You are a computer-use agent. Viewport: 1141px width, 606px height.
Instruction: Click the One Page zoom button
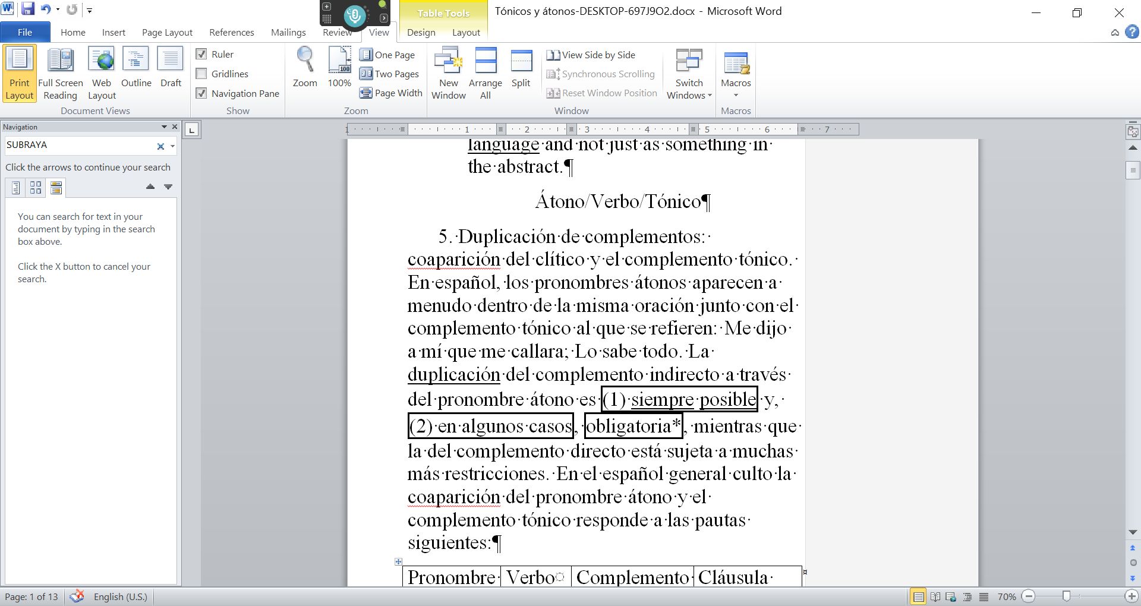(x=387, y=55)
